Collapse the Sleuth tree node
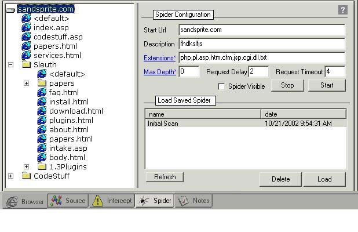 coord(10,65)
